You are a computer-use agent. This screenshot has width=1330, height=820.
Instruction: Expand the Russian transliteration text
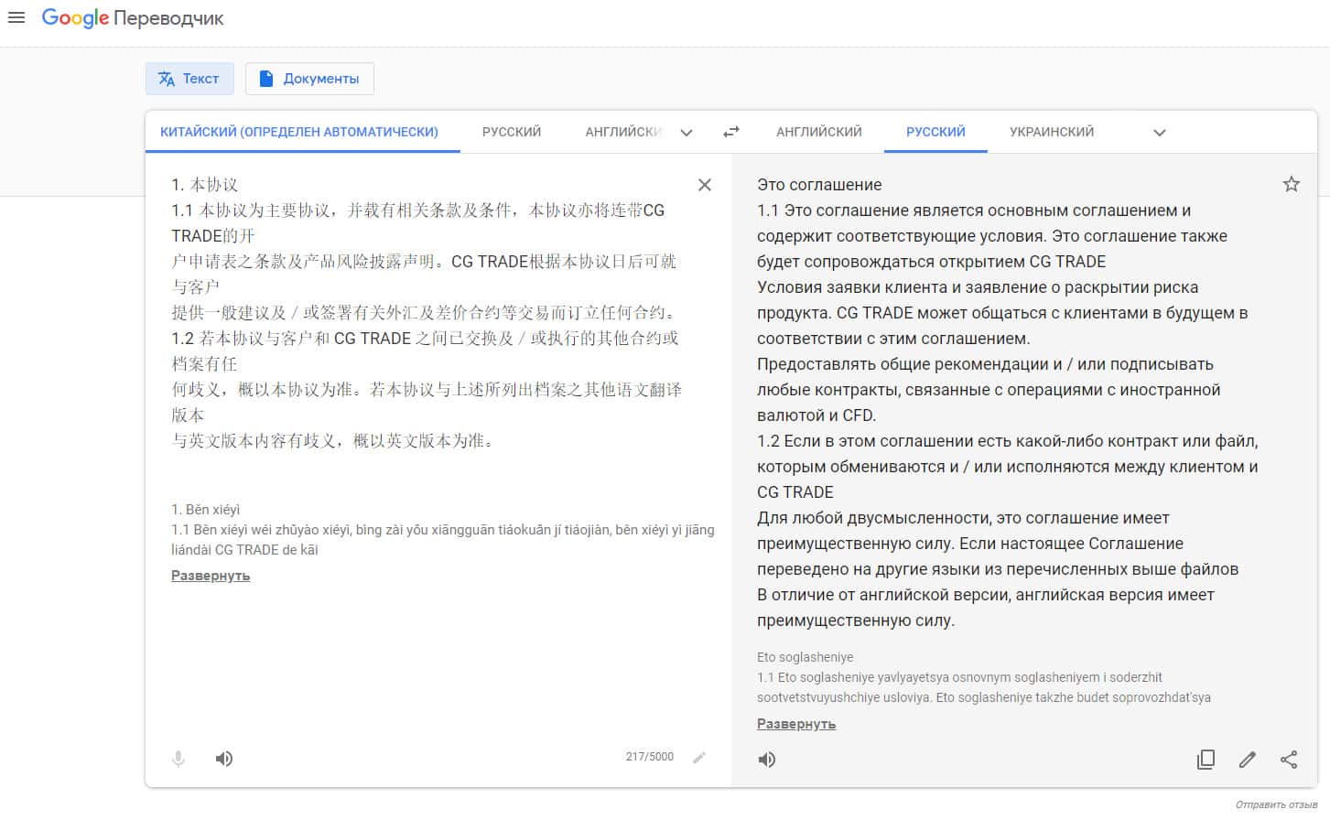tap(795, 724)
